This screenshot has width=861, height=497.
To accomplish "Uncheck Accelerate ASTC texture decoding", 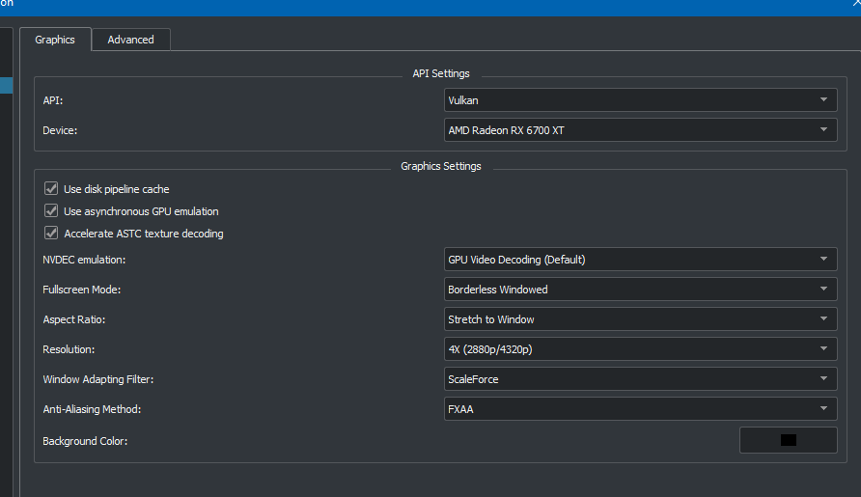I will coord(51,234).
